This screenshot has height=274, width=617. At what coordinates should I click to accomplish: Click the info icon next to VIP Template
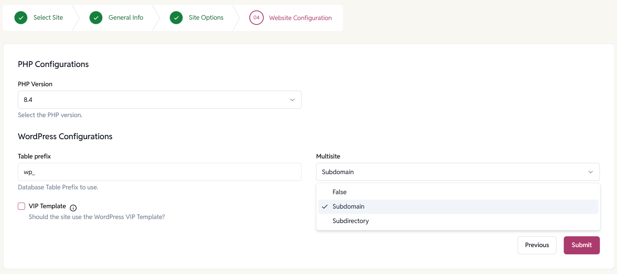(x=73, y=208)
